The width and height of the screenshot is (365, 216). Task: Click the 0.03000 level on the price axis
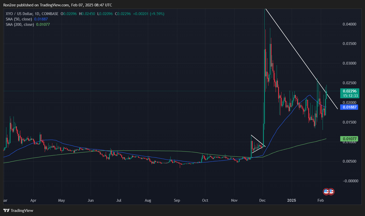(349, 63)
